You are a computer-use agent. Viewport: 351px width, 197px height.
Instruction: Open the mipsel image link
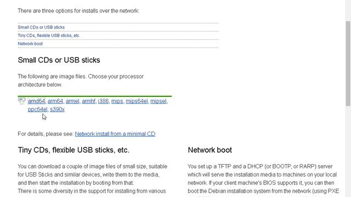(158, 101)
